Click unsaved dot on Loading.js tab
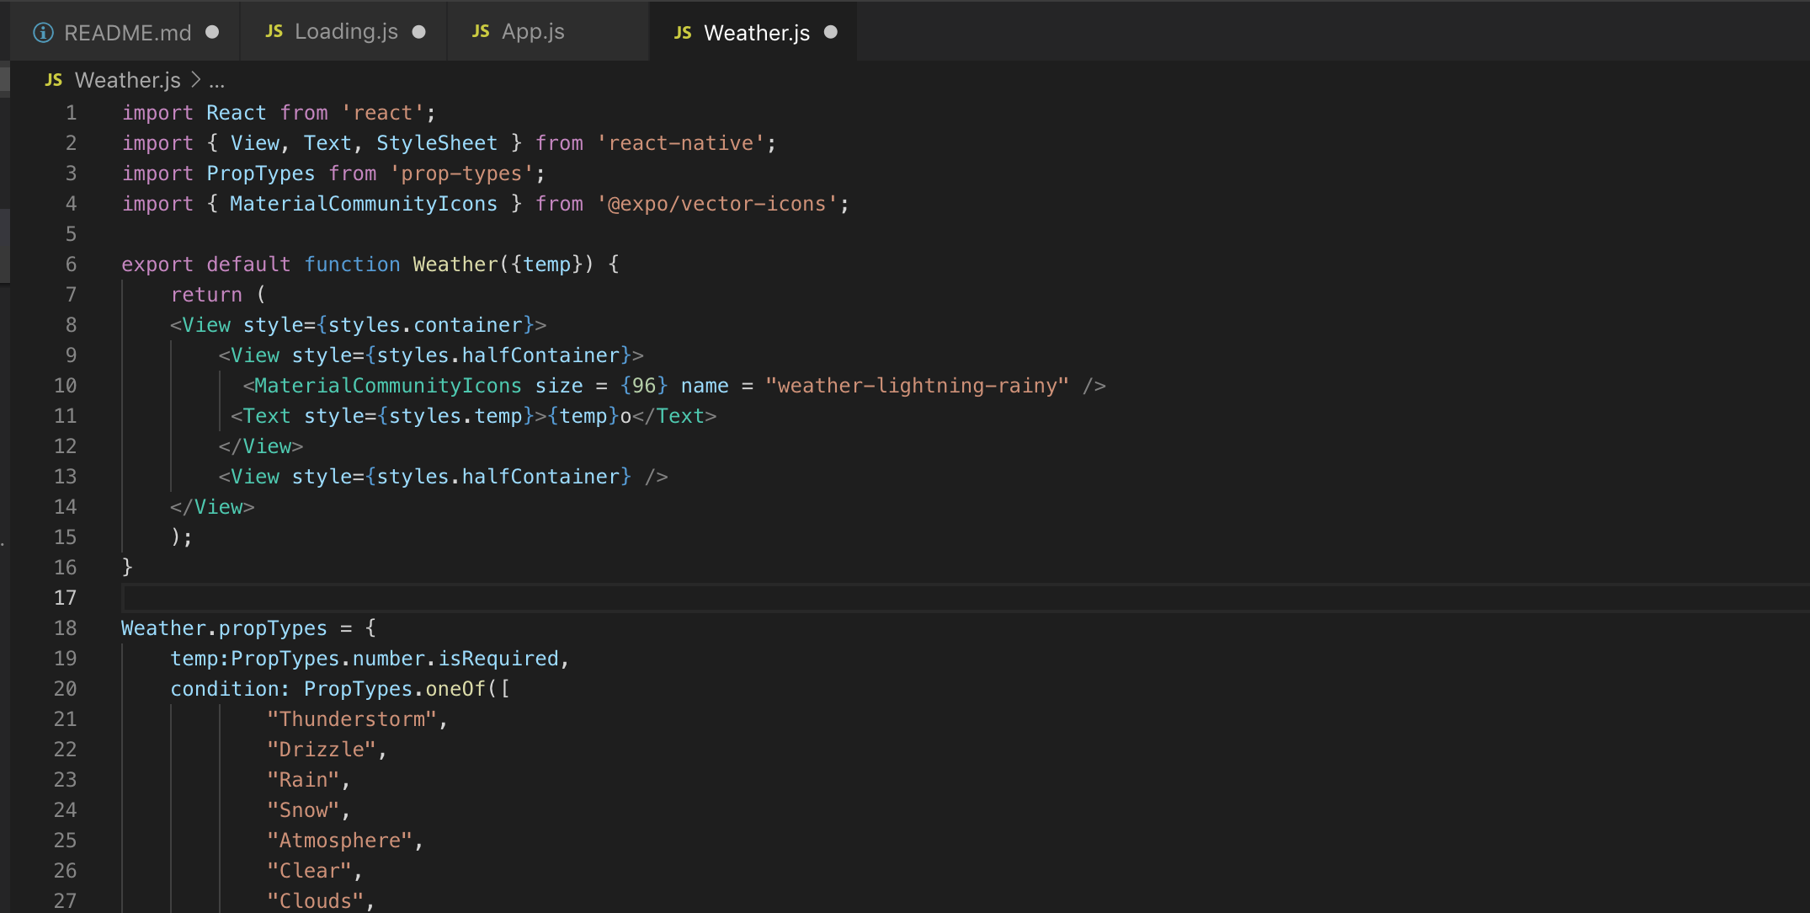The image size is (1810, 913). pos(418,32)
